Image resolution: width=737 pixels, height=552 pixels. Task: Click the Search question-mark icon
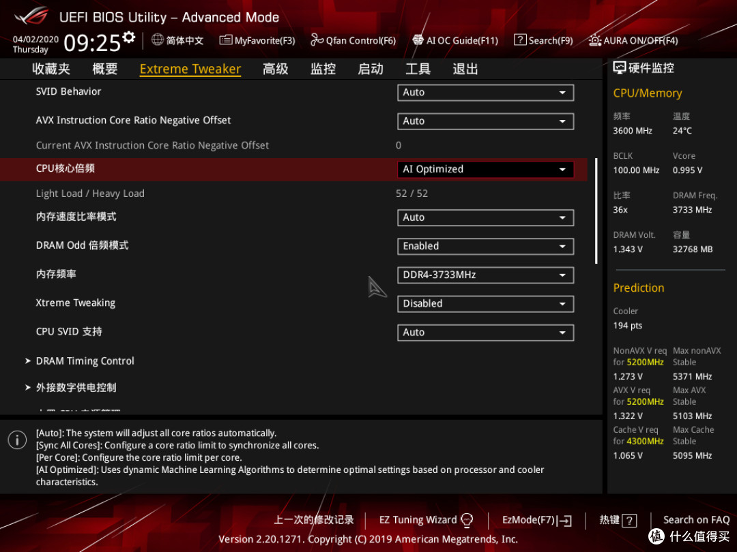coord(520,40)
